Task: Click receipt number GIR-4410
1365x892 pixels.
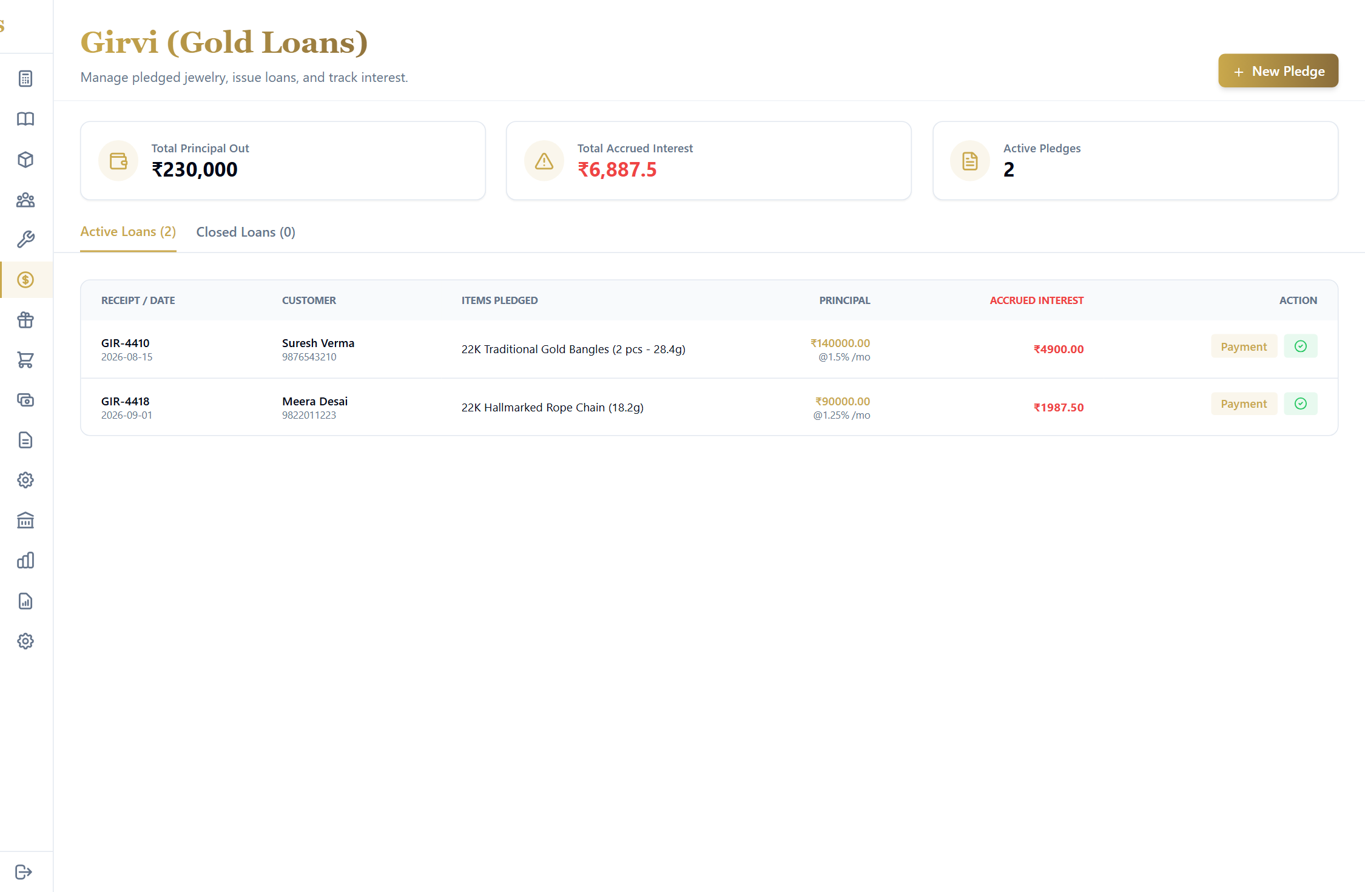Action: (125, 343)
